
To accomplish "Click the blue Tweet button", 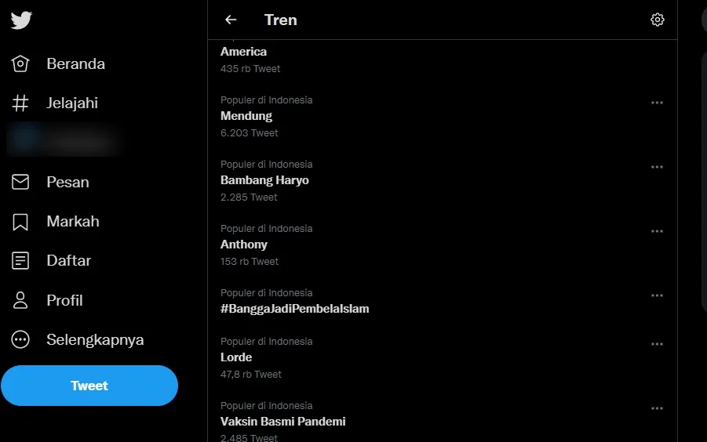I will 89,386.
